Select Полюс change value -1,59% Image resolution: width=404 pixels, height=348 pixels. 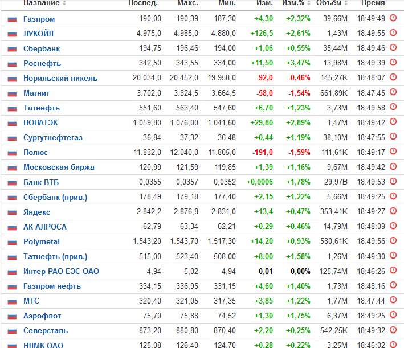point(299,152)
